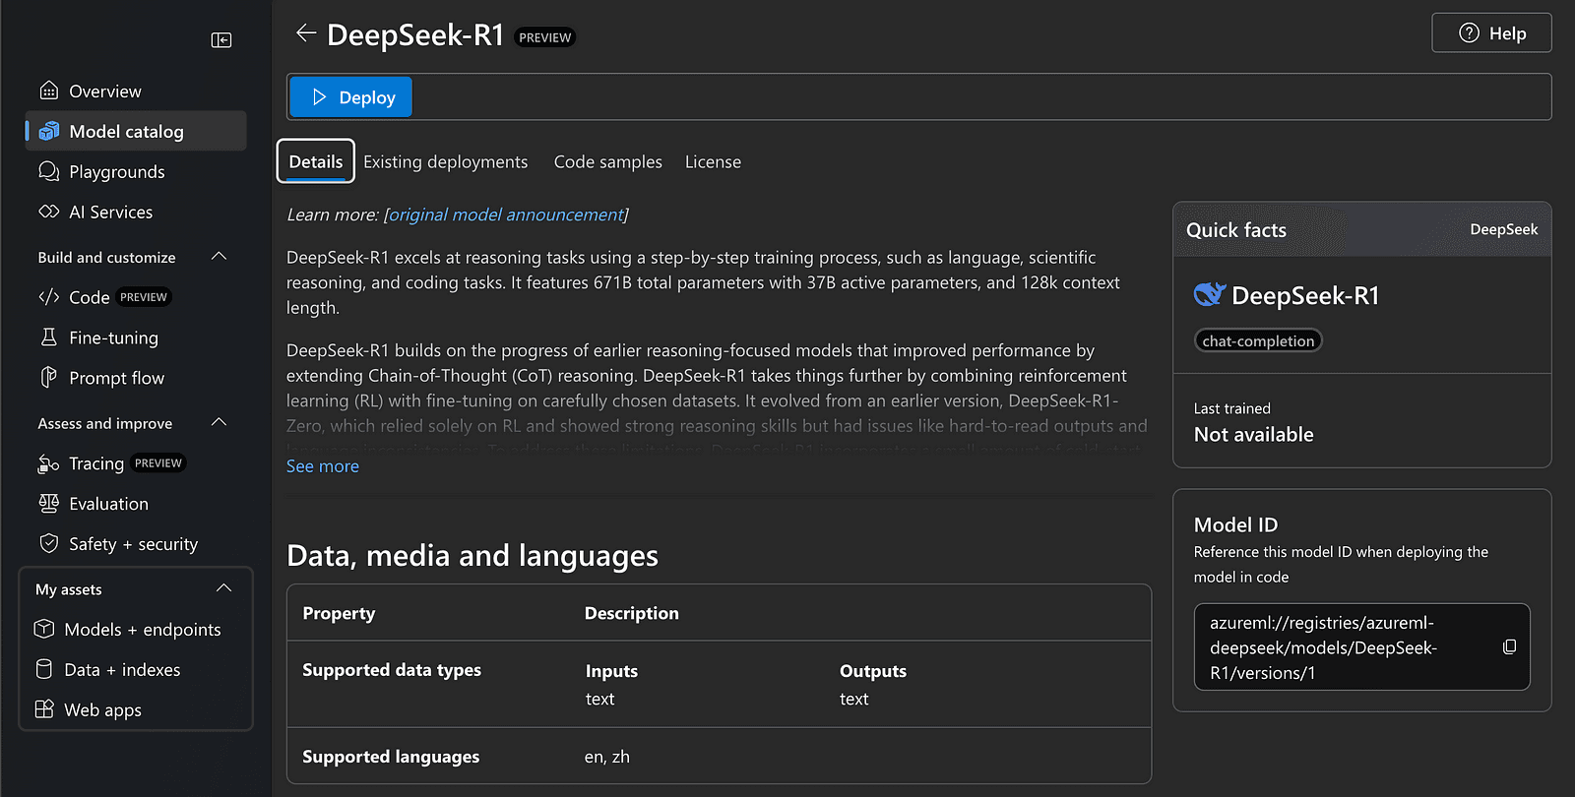Click the Safety + security shield icon
Viewport: 1575px width, 797px height.
49,543
